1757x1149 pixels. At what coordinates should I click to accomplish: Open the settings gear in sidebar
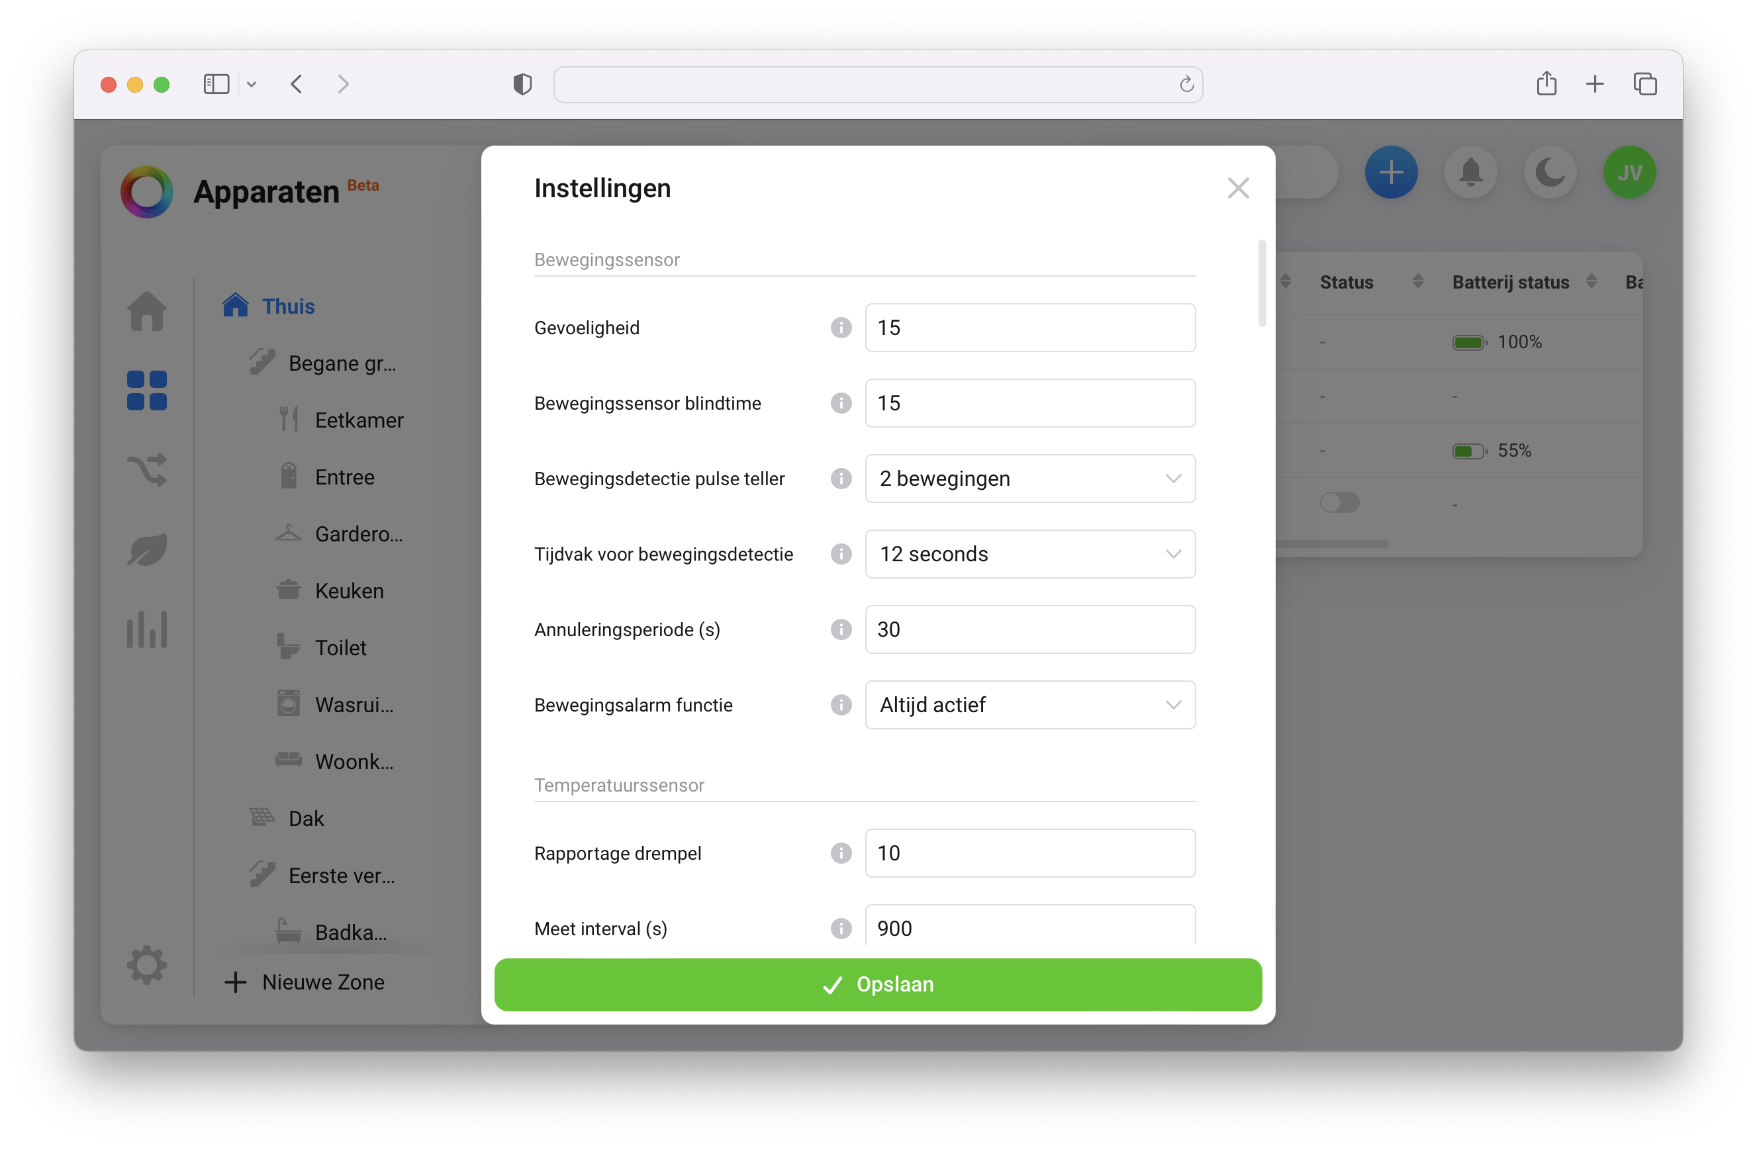click(147, 964)
